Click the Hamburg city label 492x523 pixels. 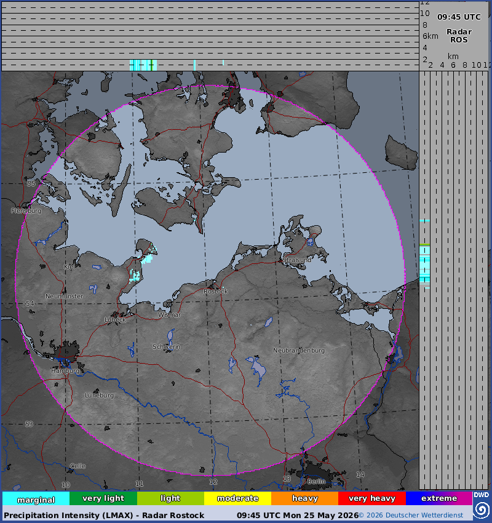pos(65,371)
